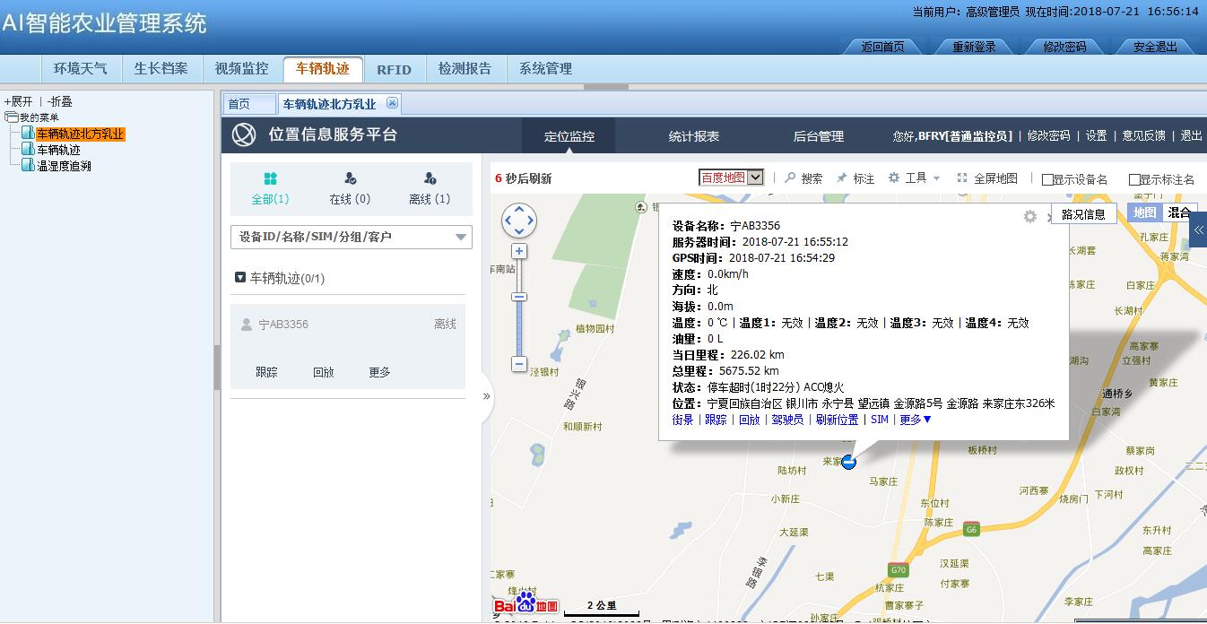Click the person icon beside 宁AB3356
The image size is (1207, 624).
pyautogui.click(x=247, y=325)
